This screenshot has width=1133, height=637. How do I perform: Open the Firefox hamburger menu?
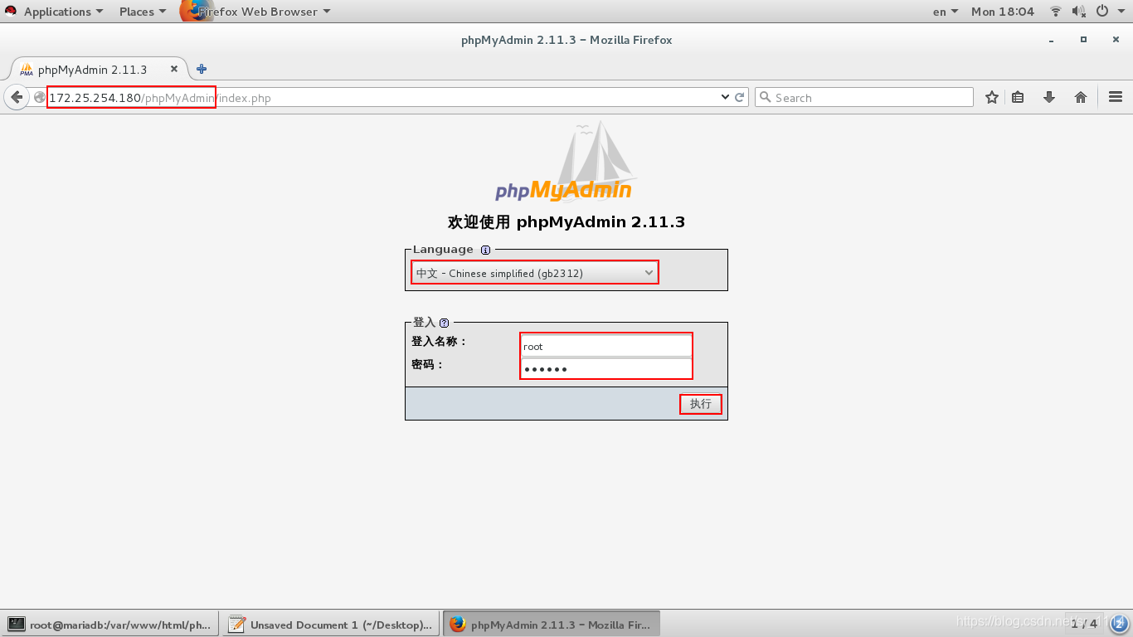point(1116,97)
